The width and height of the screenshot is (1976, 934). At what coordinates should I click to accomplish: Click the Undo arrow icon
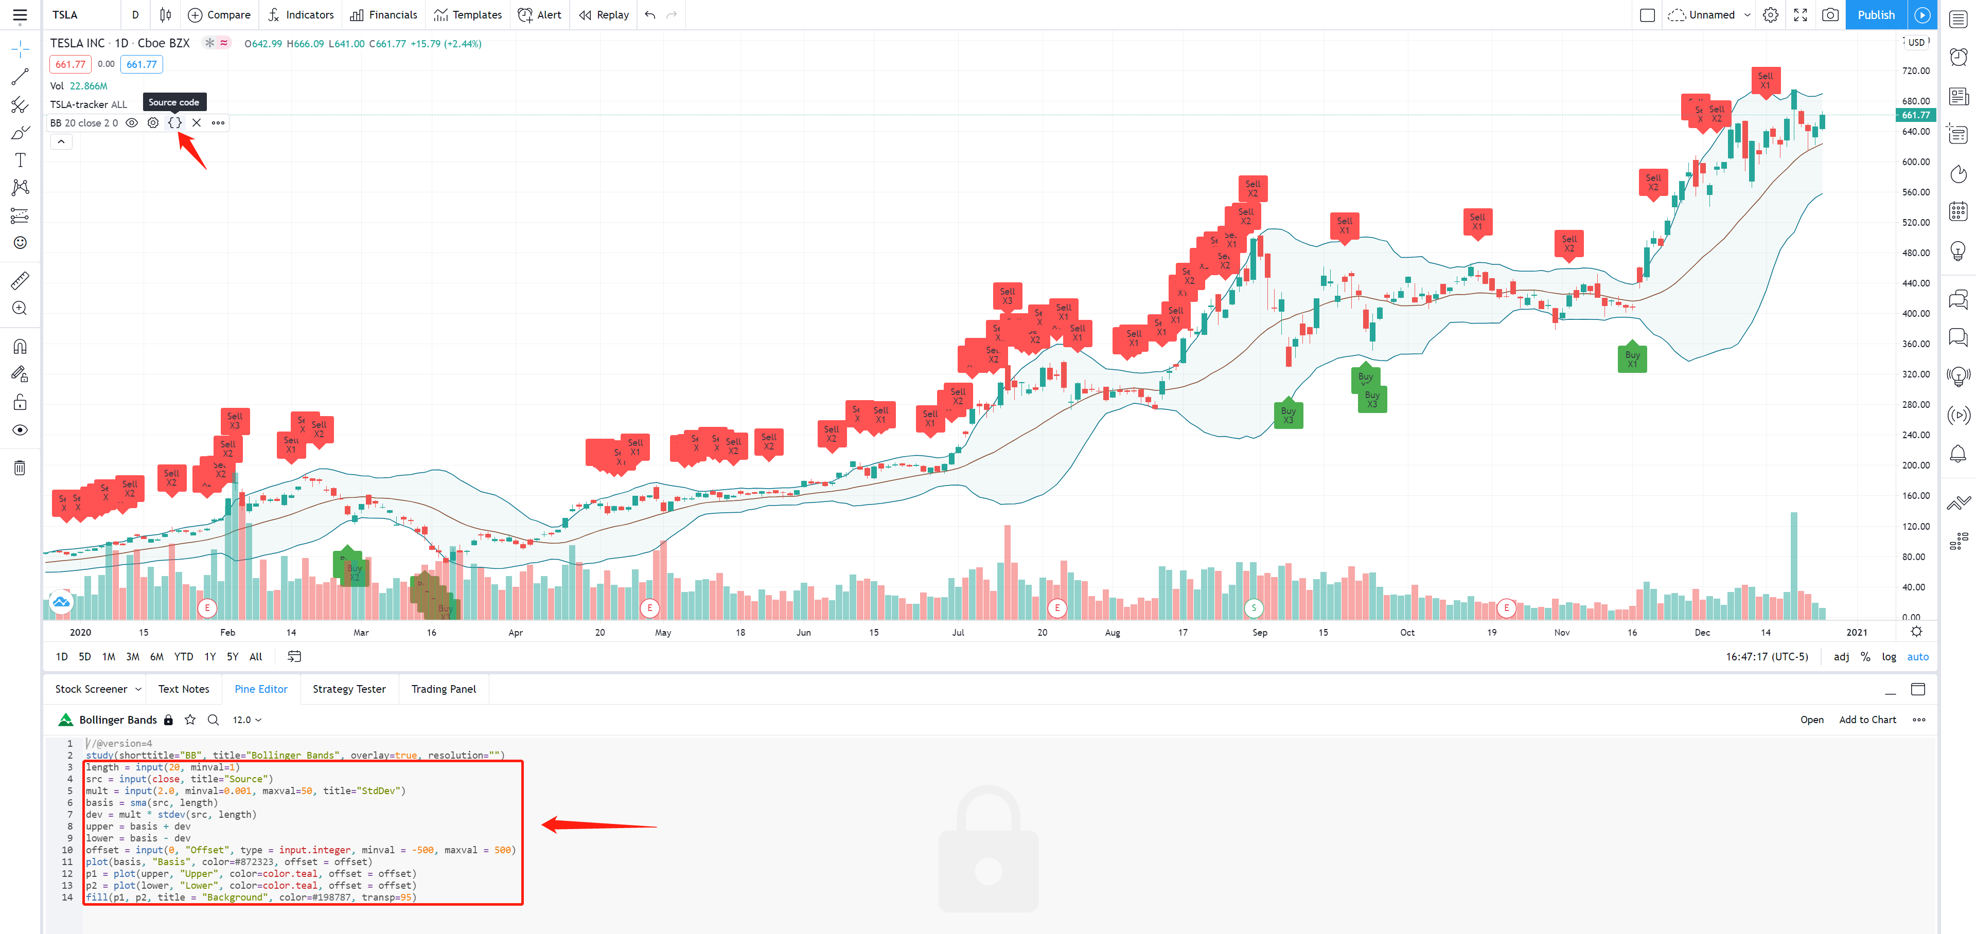[x=650, y=14]
